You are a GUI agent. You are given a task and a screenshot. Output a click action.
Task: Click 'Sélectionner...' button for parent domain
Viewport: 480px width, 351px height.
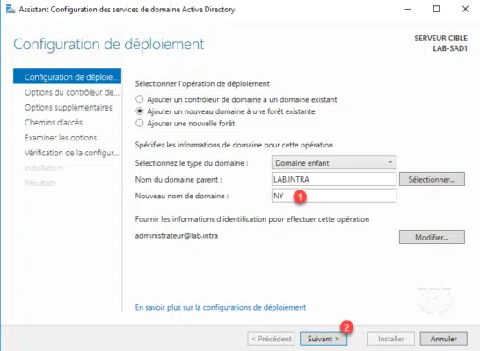click(x=432, y=179)
